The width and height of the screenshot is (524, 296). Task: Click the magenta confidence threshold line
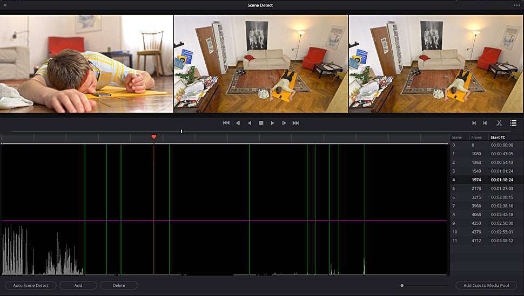224,221
